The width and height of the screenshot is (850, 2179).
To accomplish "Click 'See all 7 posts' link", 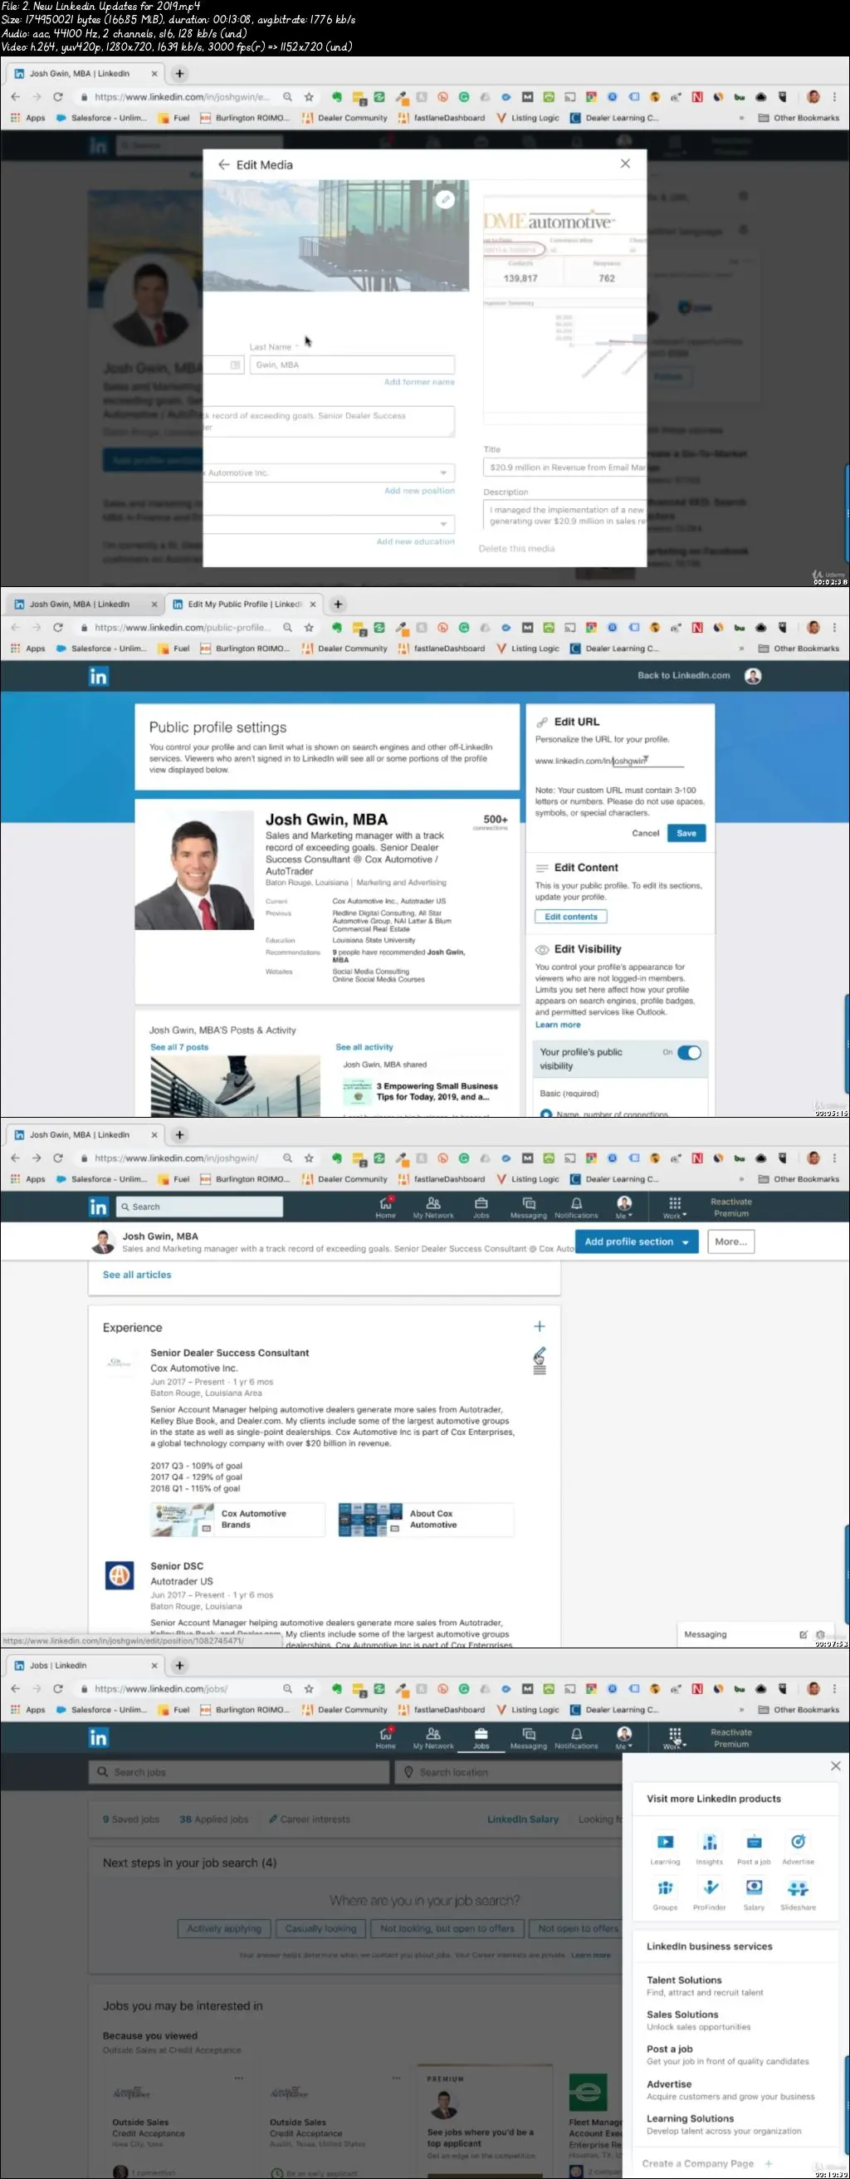I will click(179, 1046).
